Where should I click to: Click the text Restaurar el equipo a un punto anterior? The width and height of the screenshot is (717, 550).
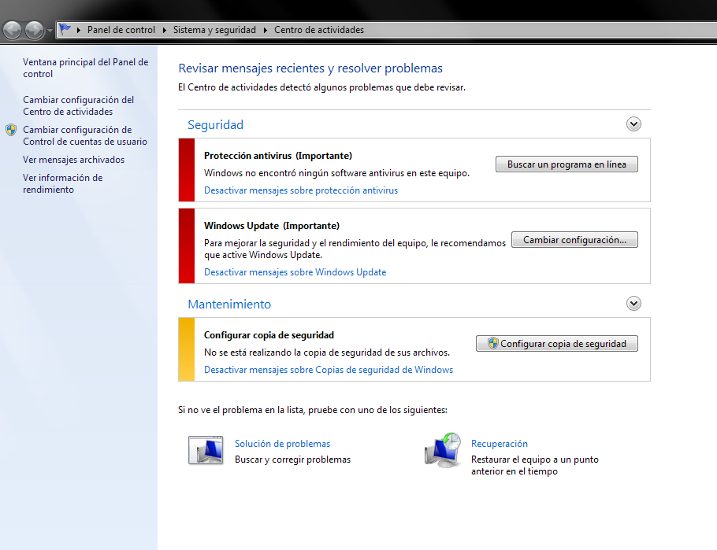pos(534,465)
